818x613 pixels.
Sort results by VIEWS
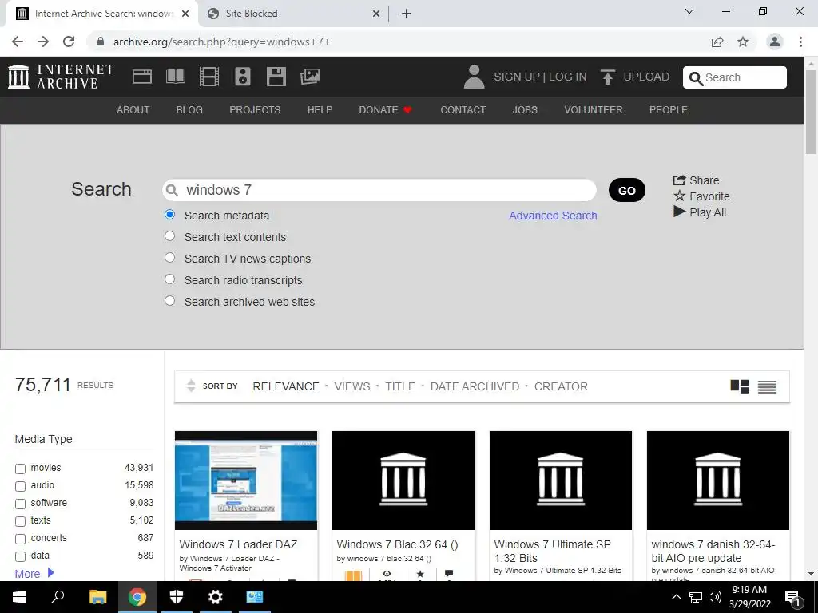[x=352, y=386]
